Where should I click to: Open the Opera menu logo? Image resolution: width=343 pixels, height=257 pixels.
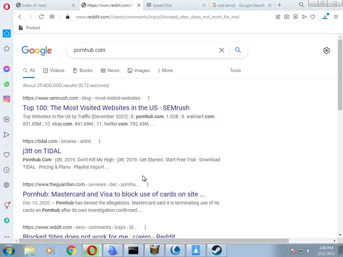[7, 7]
